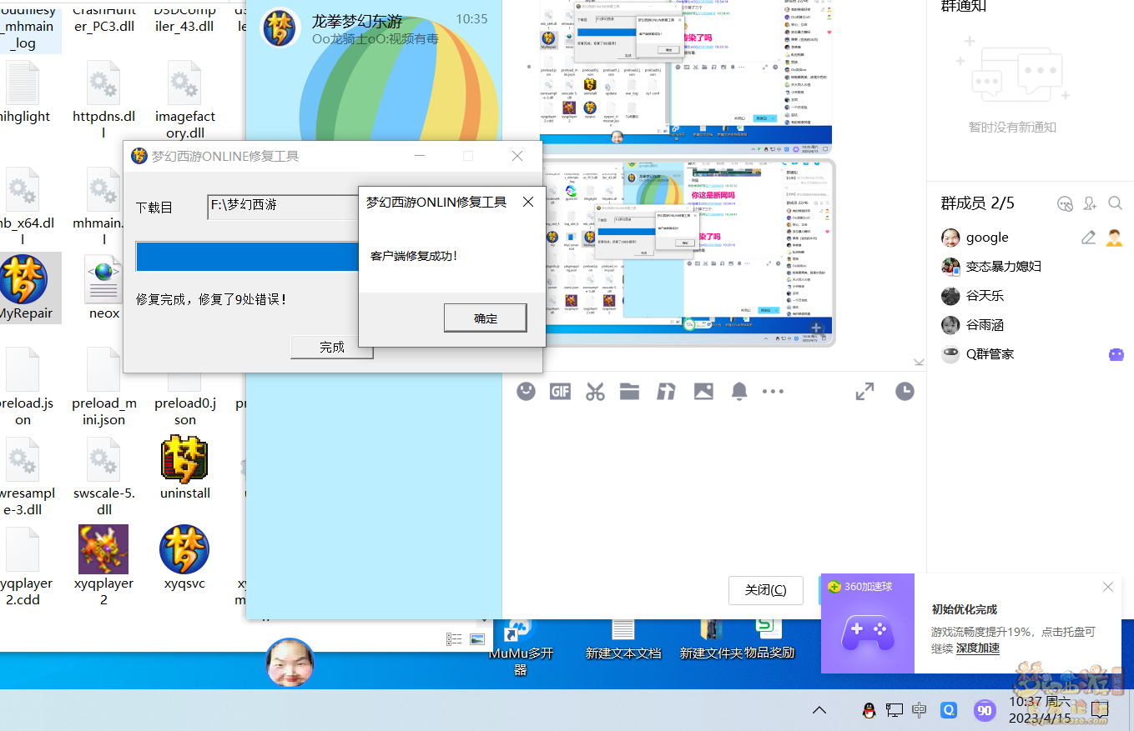Send a file via folder icon
The image size is (1134, 731).
click(629, 391)
